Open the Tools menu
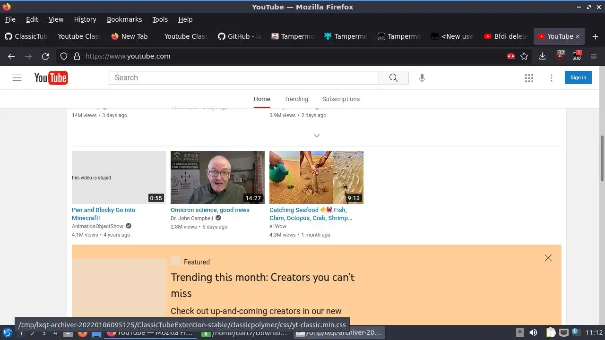The image size is (605, 340). click(x=160, y=19)
